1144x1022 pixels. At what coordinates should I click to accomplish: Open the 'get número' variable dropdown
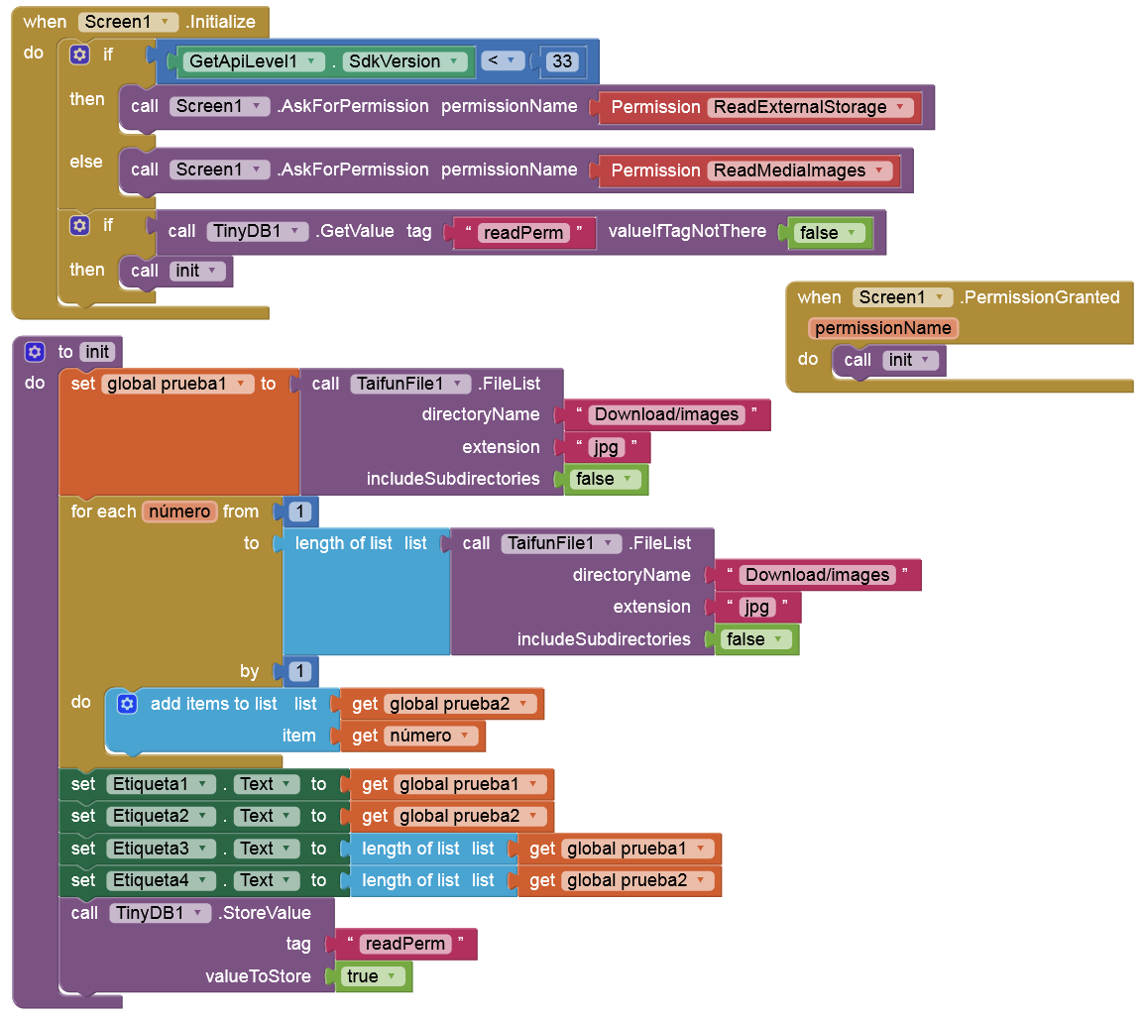[466, 736]
